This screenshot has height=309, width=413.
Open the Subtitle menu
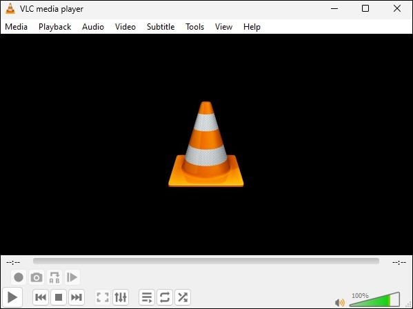click(x=161, y=27)
